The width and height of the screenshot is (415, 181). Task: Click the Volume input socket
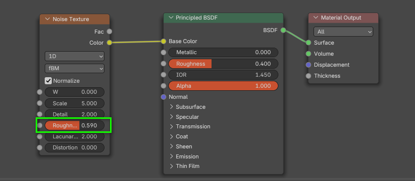click(x=308, y=54)
